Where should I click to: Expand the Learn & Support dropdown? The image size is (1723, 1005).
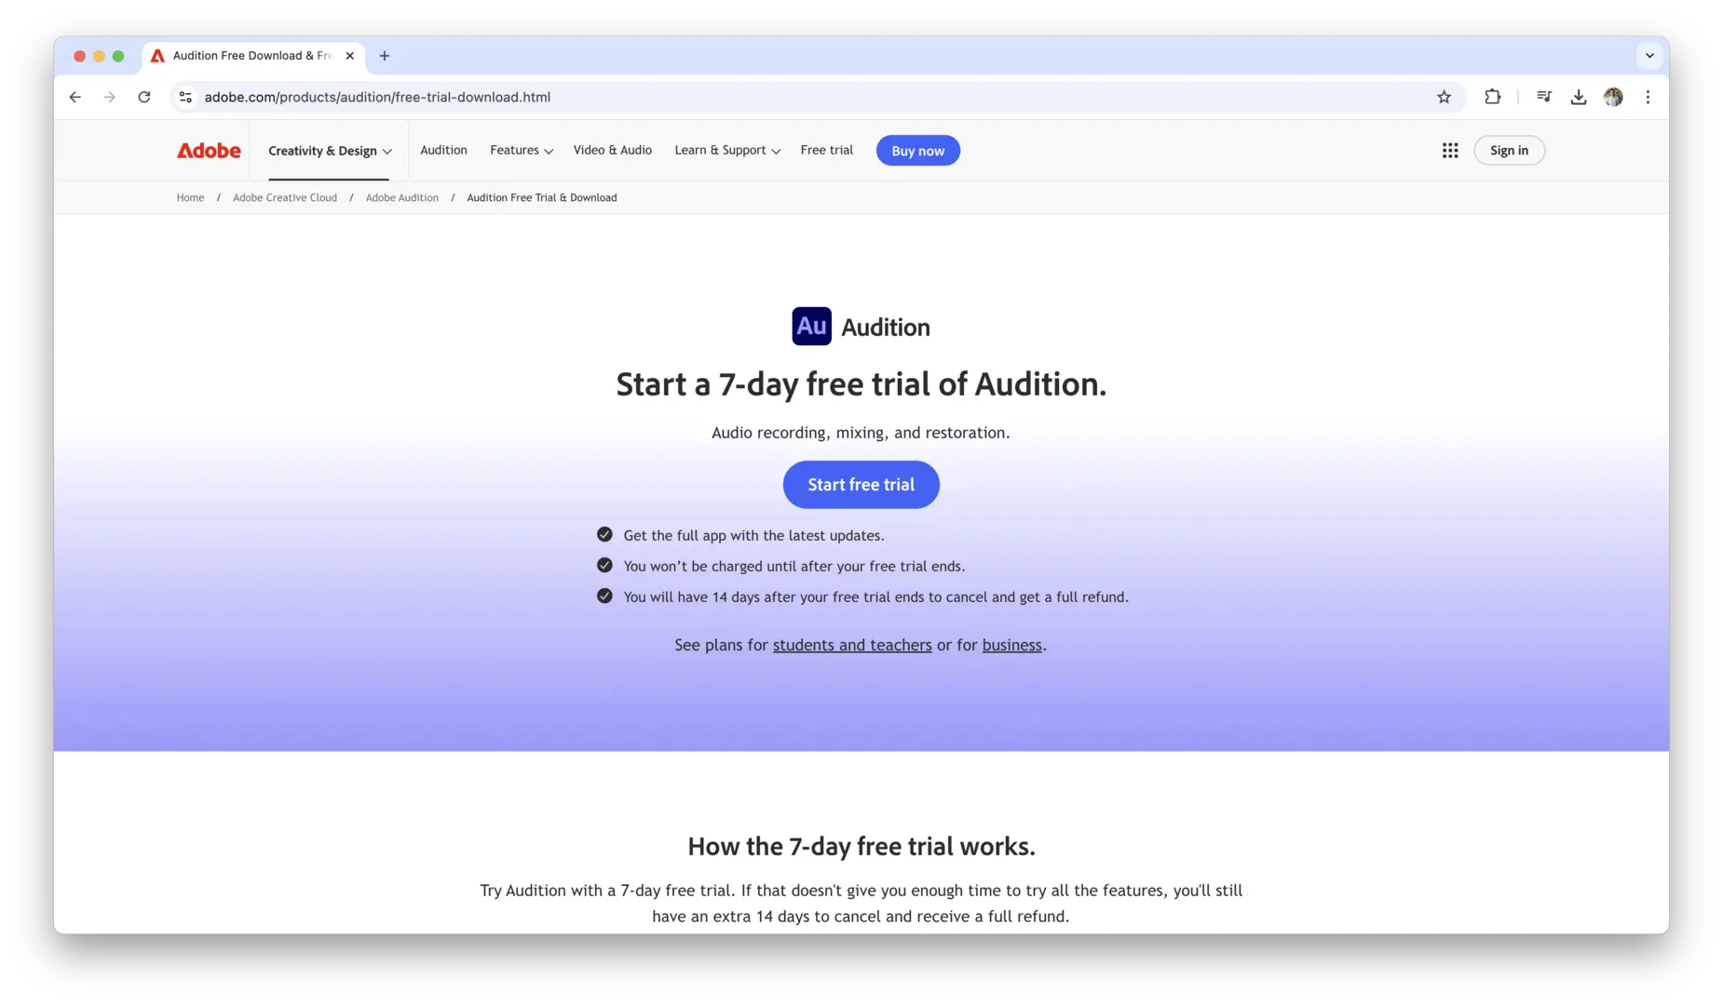click(x=727, y=151)
